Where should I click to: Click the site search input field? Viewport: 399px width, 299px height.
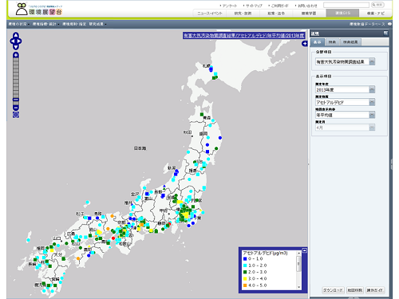(x=346, y=5)
